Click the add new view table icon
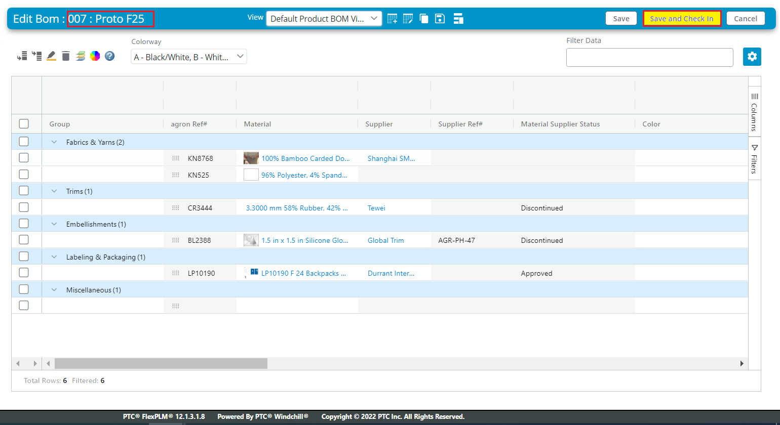 click(392, 19)
